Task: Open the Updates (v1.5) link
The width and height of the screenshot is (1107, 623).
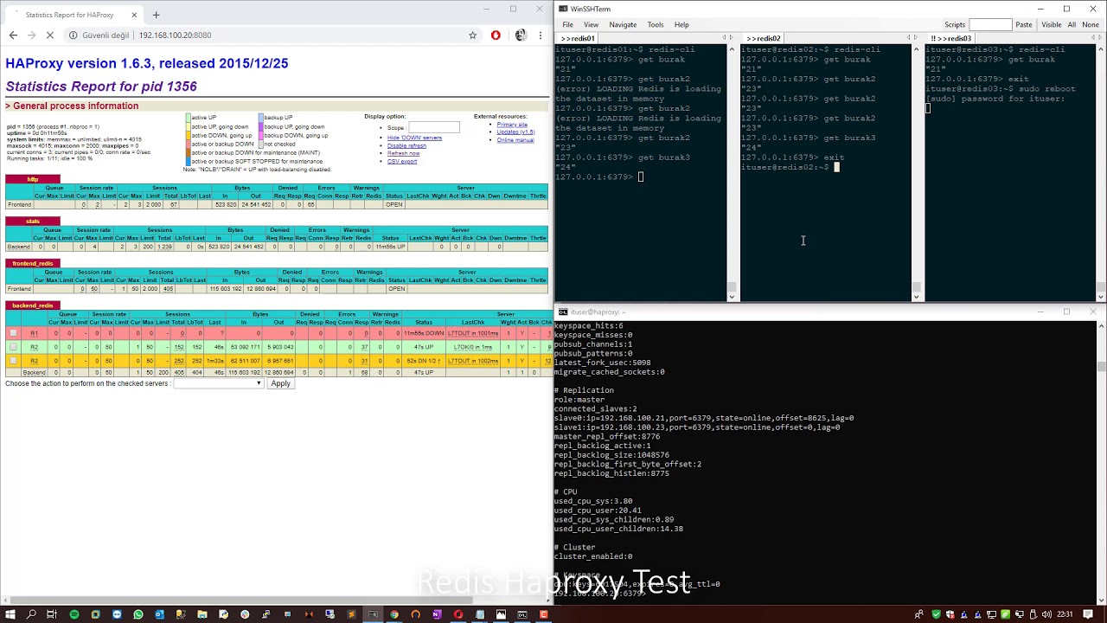Action: pyautogui.click(x=516, y=132)
